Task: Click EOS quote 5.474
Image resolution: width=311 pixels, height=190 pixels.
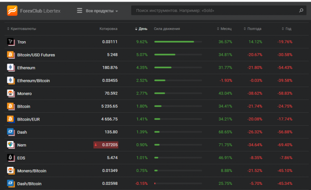Action: pos(112,158)
